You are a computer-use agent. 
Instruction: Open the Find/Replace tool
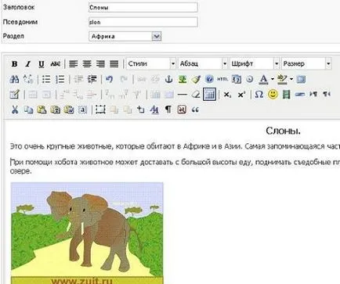[28, 79]
